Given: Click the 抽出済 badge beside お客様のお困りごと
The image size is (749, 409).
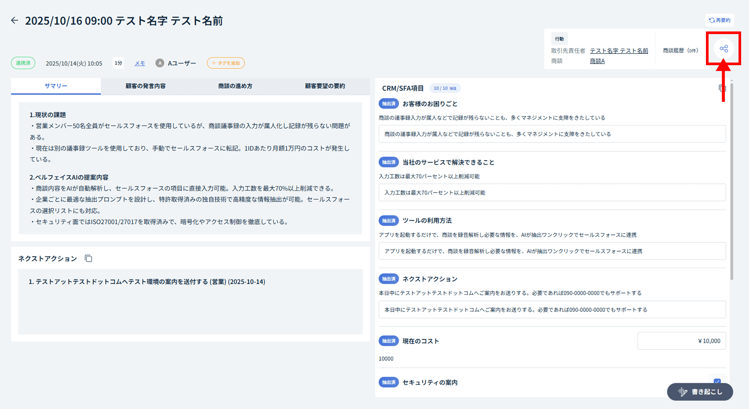Looking at the screenshot, I should [388, 104].
